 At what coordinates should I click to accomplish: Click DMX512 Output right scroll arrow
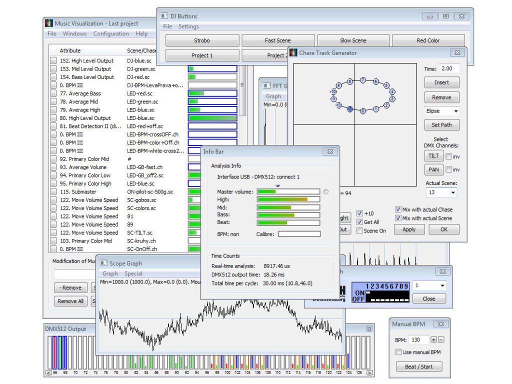pyautogui.click(x=369, y=372)
